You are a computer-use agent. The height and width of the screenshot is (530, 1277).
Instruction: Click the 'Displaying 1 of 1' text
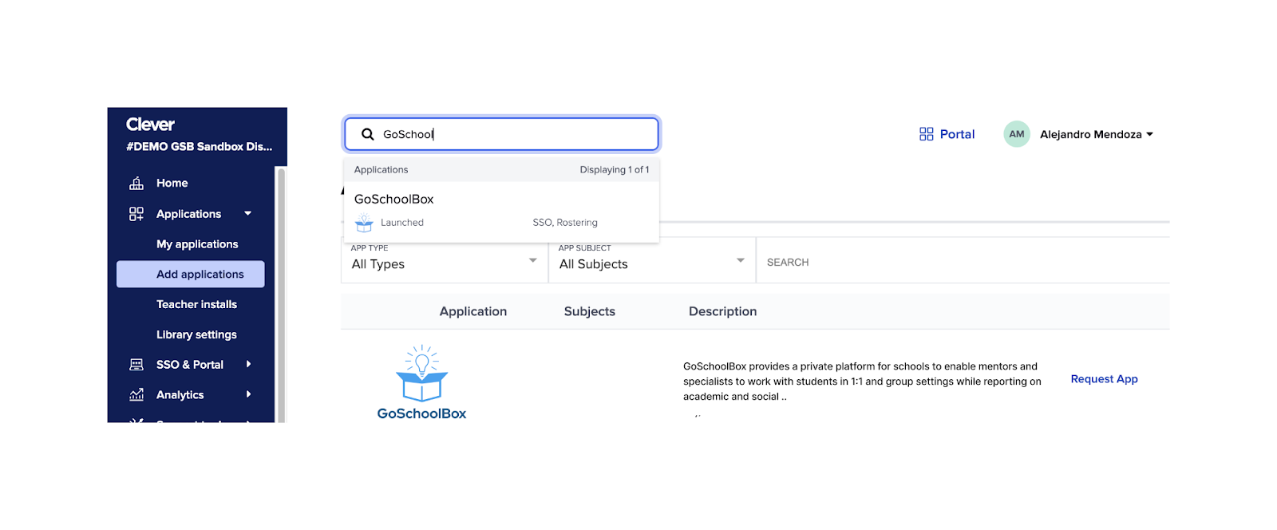pyautogui.click(x=615, y=170)
